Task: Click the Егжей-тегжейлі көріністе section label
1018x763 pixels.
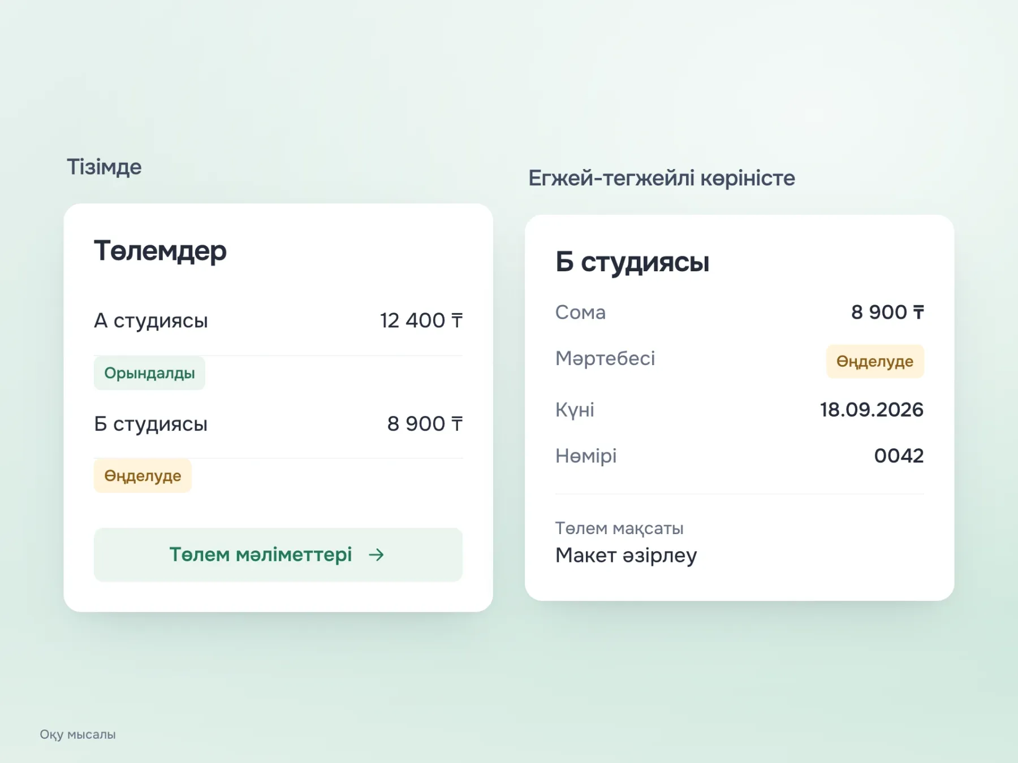Action: coord(662,178)
